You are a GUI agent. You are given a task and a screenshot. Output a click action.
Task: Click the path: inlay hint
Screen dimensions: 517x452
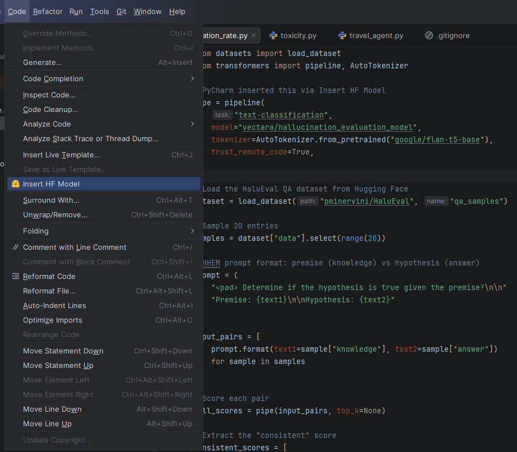(x=308, y=201)
